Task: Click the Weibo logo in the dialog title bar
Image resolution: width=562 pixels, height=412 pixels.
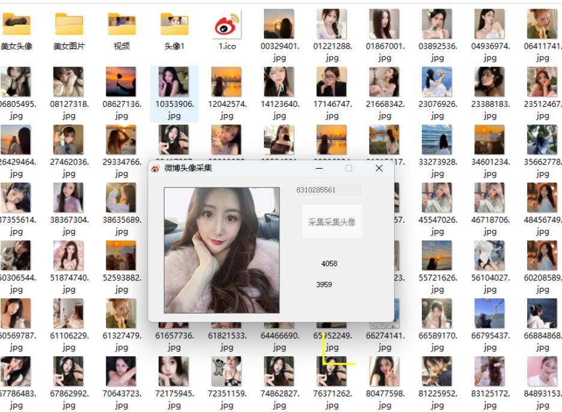Action: pos(156,169)
